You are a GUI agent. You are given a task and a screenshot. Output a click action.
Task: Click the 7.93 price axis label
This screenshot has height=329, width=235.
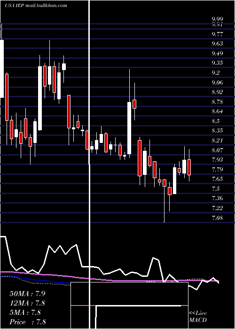(217, 160)
